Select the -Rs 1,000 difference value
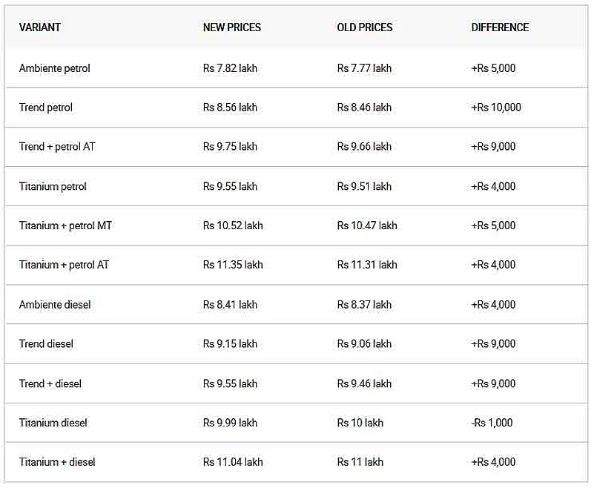This screenshot has height=488, width=594. pyautogui.click(x=492, y=423)
